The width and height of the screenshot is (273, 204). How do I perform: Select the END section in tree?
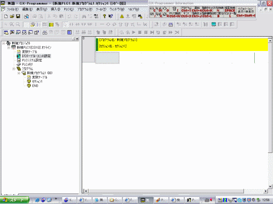pyautogui.click(x=35, y=86)
